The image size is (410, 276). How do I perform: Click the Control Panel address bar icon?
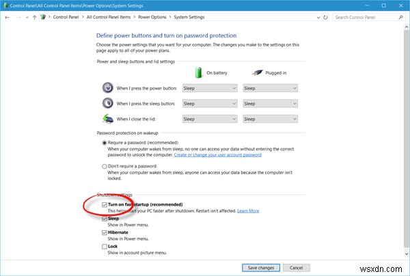[43, 17]
